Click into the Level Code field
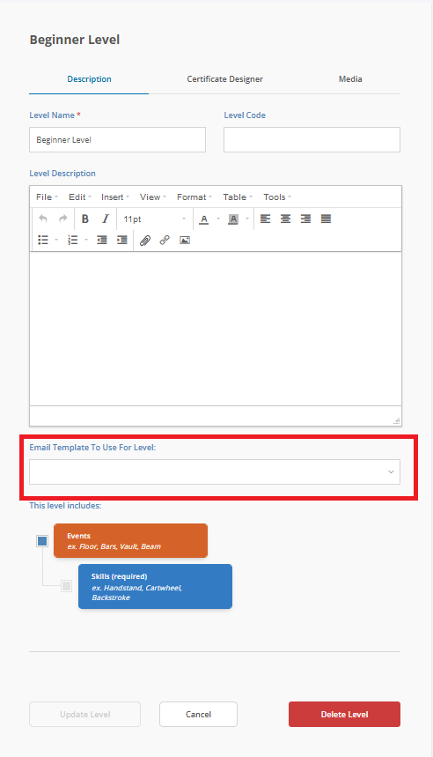This screenshot has height=757, width=433. (312, 139)
